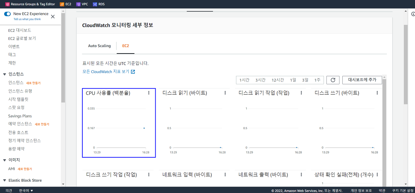The image size is (415, 193).
Task: Open 모든 CloudWatch 지표 보기 link
Action: (106, 72)
